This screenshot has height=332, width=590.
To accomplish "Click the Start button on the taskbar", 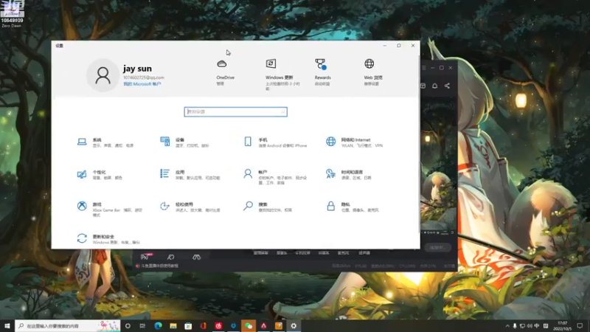I will (7, 325).
